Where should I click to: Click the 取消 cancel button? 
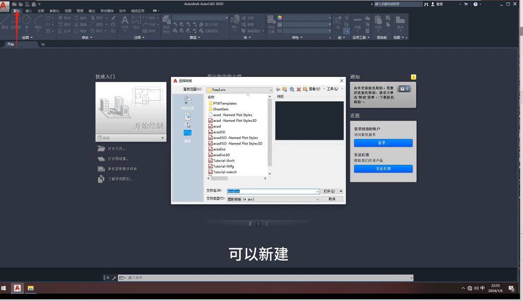(x=332, y=199)
